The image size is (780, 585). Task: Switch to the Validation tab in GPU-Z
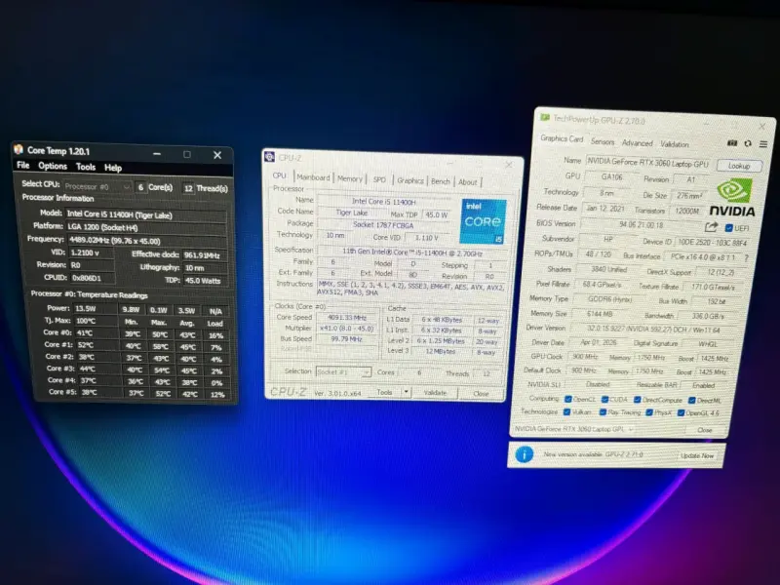tap(675, 144)
